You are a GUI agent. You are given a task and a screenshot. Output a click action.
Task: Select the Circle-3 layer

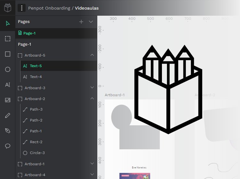point(37,153)
